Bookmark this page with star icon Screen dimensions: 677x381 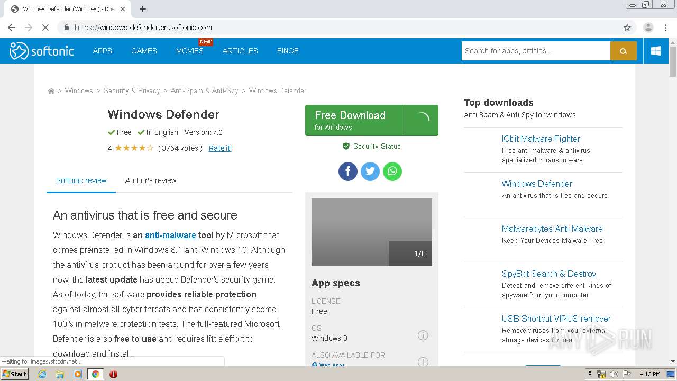(x=627, y=28)
